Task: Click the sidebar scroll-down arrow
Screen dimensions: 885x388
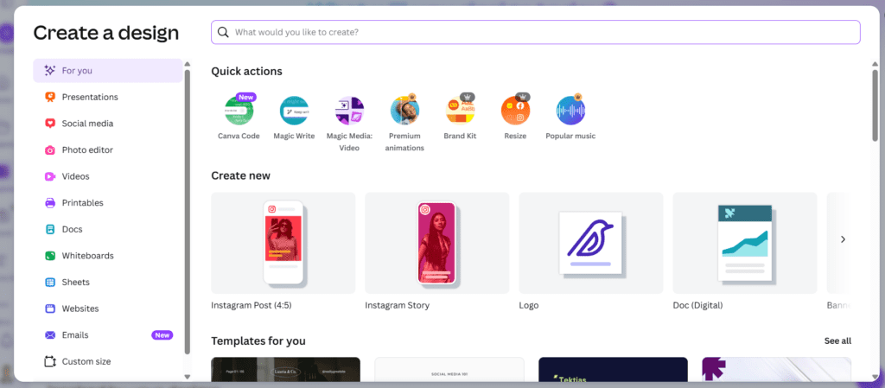Action: [188, 377]
